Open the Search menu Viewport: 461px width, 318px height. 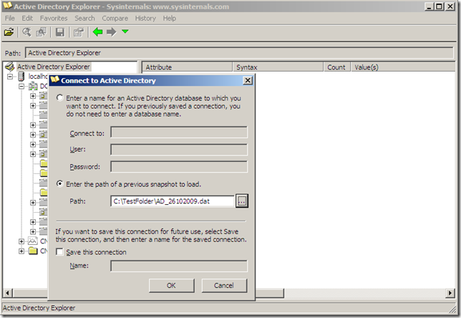point(84,18)
